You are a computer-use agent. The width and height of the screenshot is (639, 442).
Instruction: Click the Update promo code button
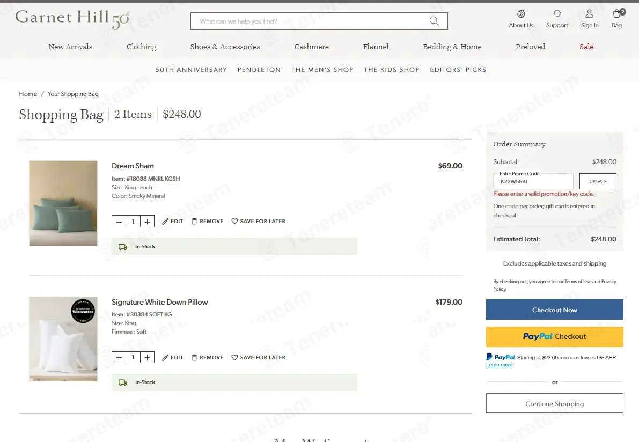(x=598, y=181)
